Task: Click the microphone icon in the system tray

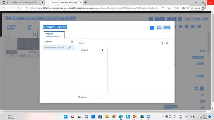Action: 175,117
